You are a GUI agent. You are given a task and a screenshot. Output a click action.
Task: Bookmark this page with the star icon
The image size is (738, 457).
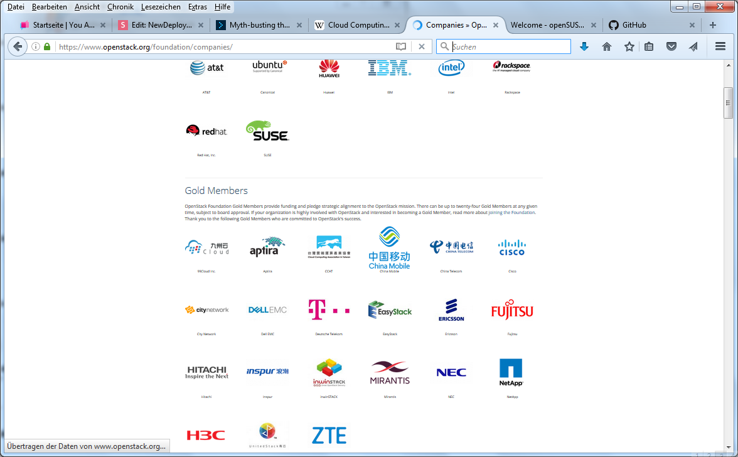tap(629, 46)
